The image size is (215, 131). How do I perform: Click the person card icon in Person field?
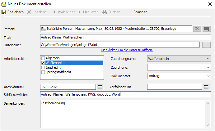(x=44, y=29)
